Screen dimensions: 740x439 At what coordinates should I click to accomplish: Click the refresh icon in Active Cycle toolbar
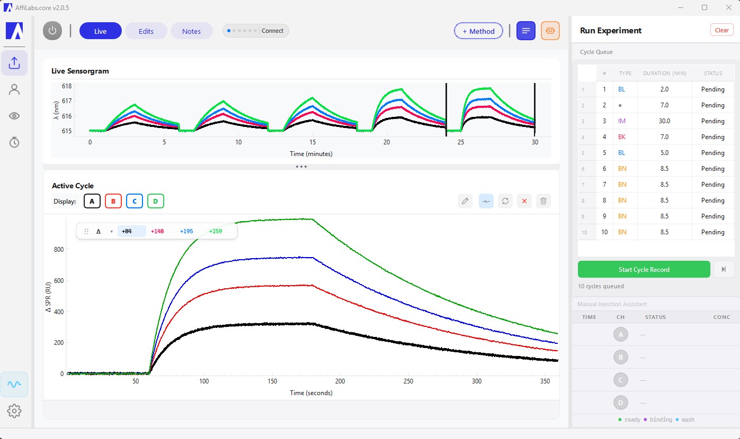pos(505,201)
